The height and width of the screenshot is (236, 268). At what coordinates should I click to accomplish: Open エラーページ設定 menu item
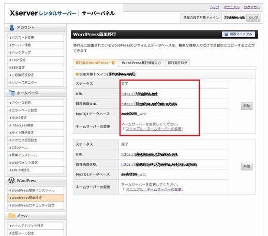click(36, 111)
